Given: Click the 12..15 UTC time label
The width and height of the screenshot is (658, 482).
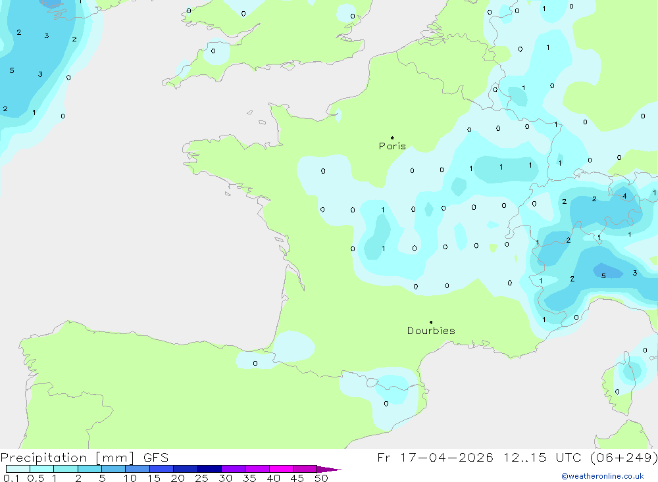Looking at the screenshot, I should (544, 457).
